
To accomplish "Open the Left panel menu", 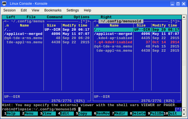I will (x=11, y=17).
